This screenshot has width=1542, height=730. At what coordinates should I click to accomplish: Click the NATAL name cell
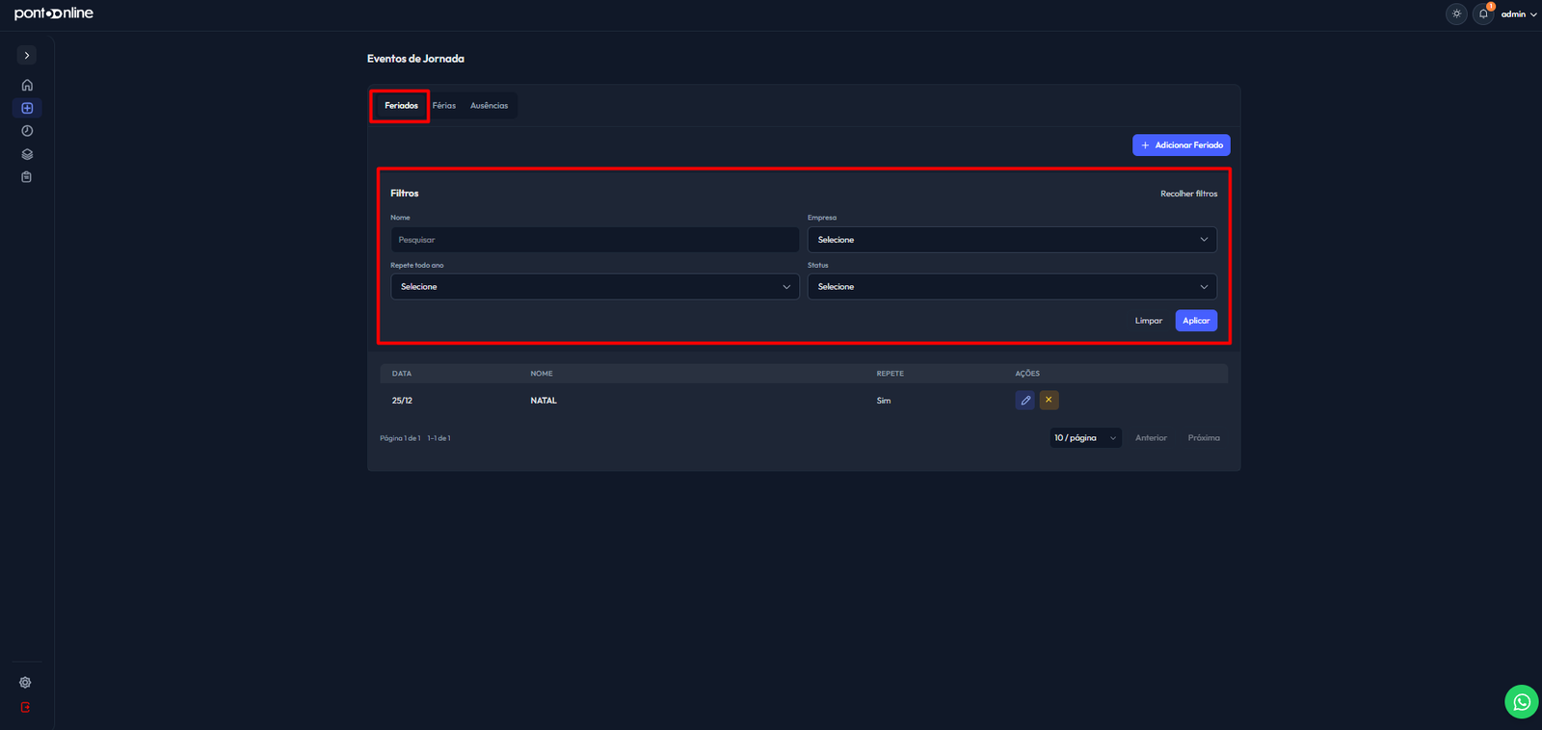pyautogui.click(x=544, y=401)
